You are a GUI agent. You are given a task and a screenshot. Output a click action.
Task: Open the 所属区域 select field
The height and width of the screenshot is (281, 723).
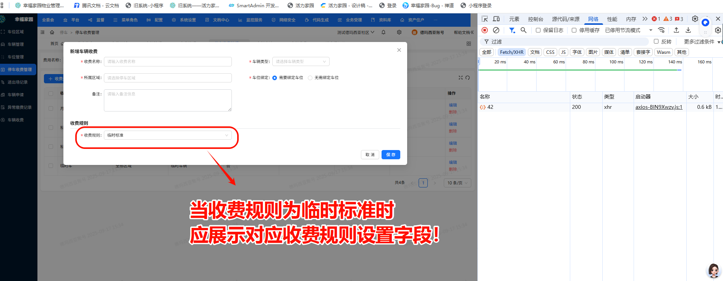[168, 78]
